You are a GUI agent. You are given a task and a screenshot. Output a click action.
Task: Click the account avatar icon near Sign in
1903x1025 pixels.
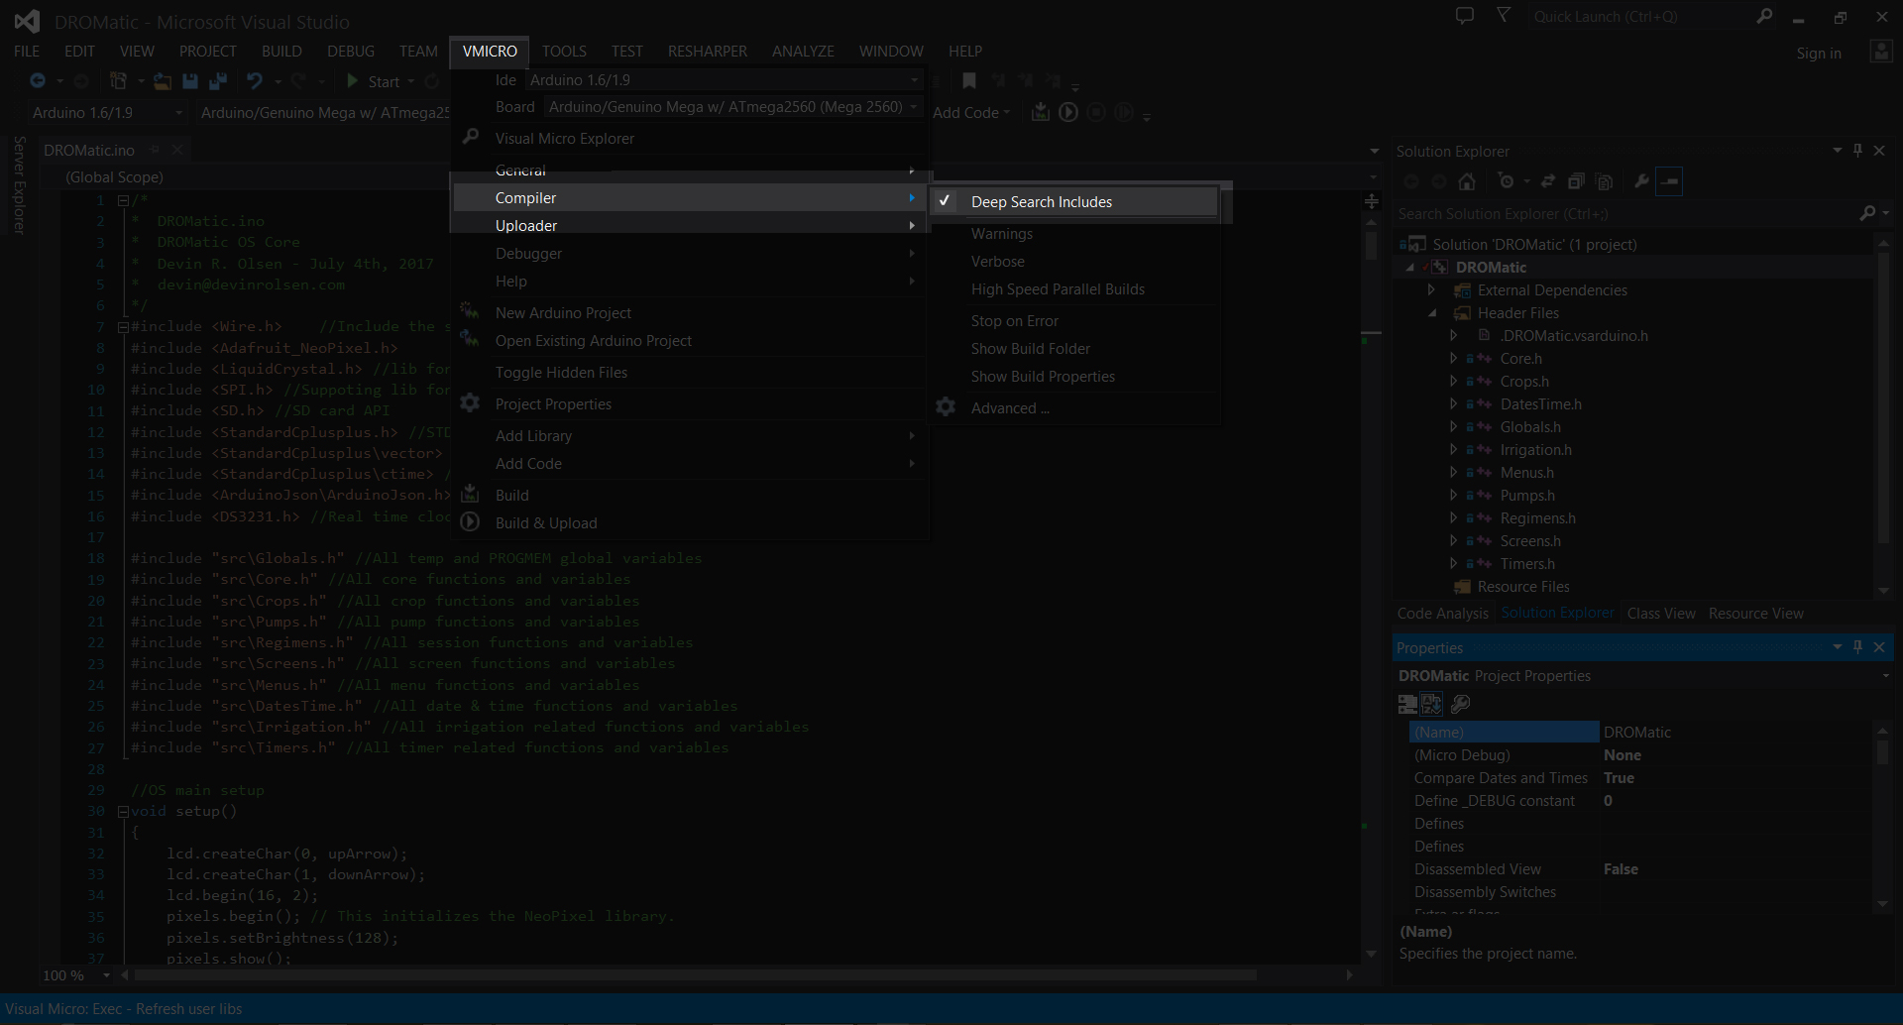click(1881, 52)
